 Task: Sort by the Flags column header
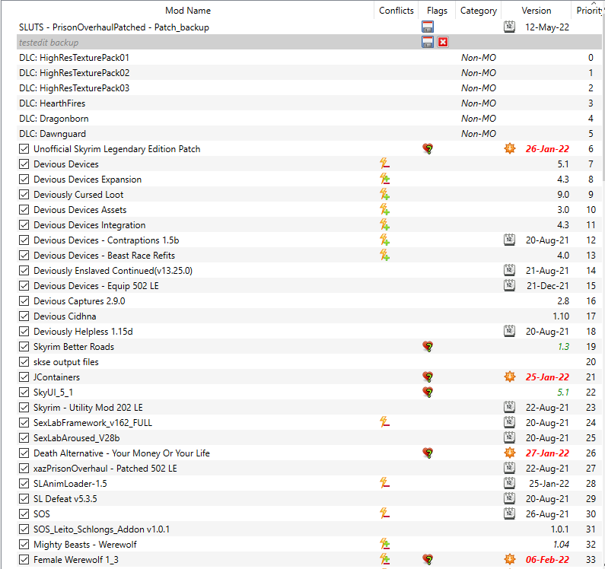coord(437,11)
